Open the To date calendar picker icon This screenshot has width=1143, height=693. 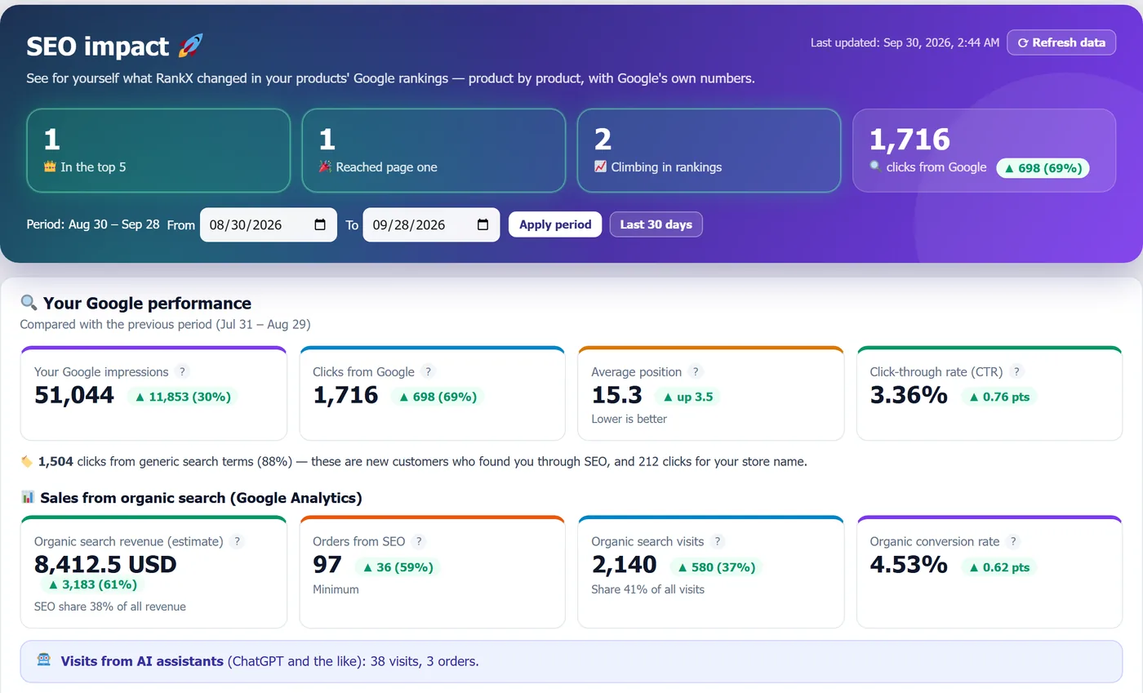coord(483,224)
